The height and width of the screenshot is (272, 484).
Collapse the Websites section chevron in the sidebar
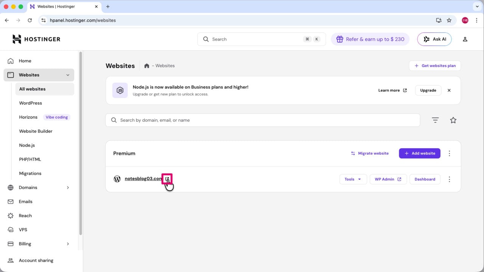point(68,75)
